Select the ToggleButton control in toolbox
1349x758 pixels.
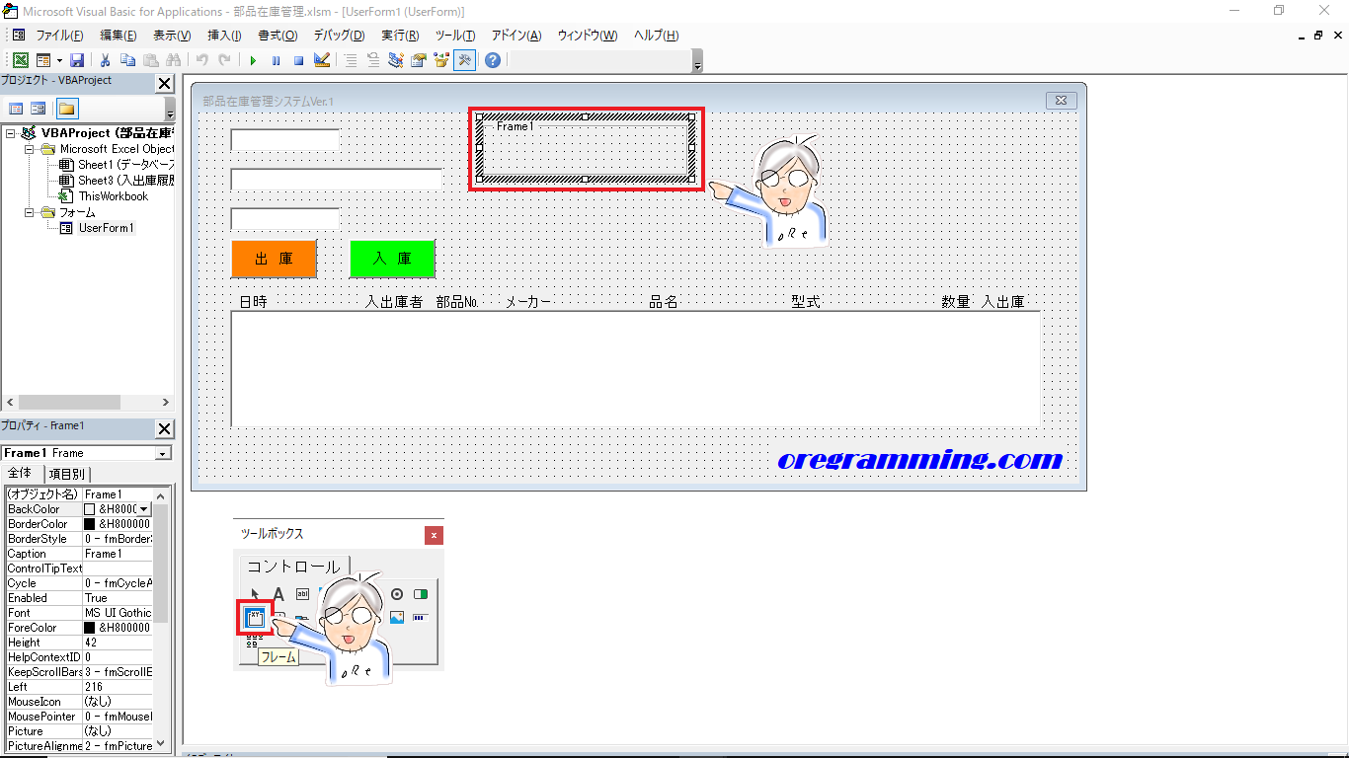[421, 594]
